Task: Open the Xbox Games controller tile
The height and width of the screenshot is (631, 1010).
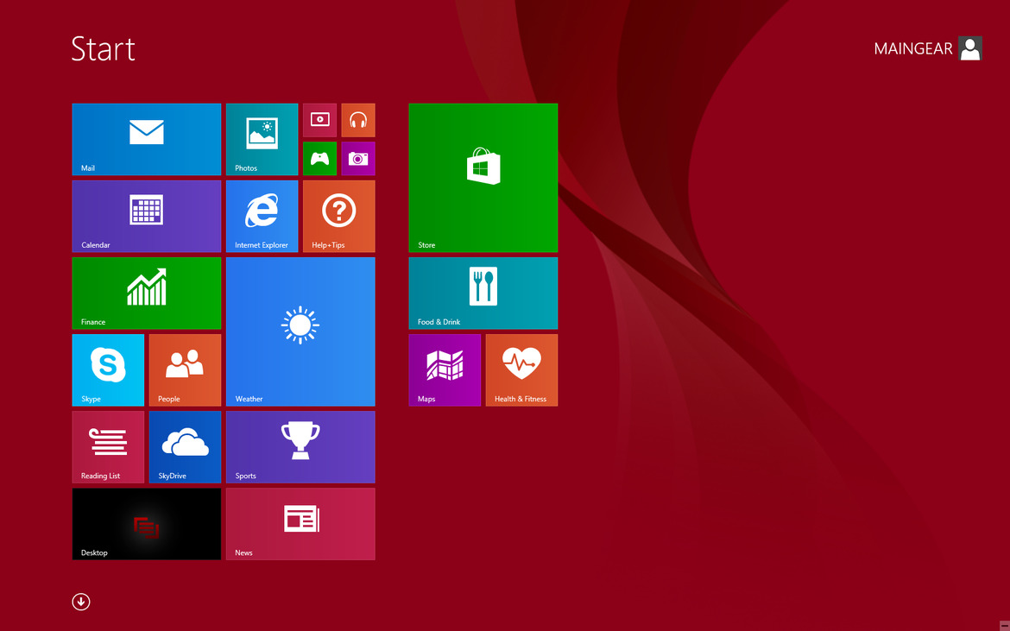Action: coord(319,158)
